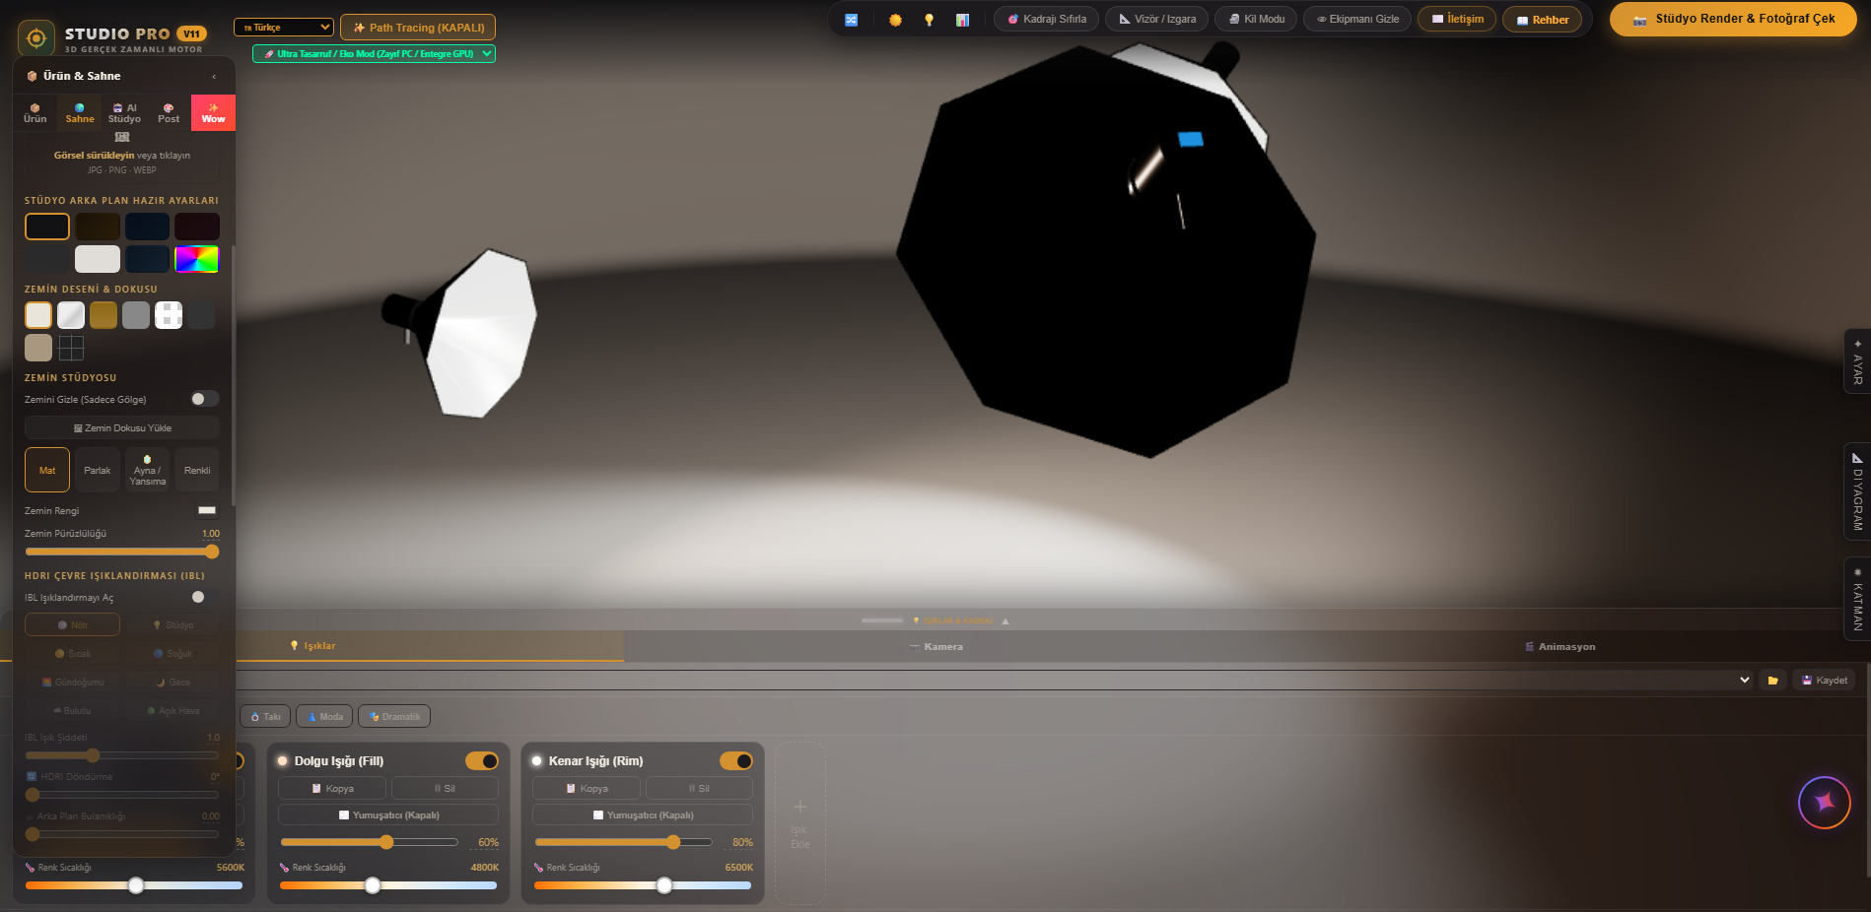Image resolution: width=1871 pixels, height=912 pixels.
Task: Expand the KATMAN side panel
Action: 1857,599
